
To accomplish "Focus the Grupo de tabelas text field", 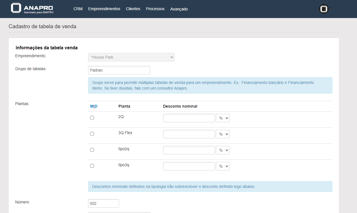I will tap(119, 70).
